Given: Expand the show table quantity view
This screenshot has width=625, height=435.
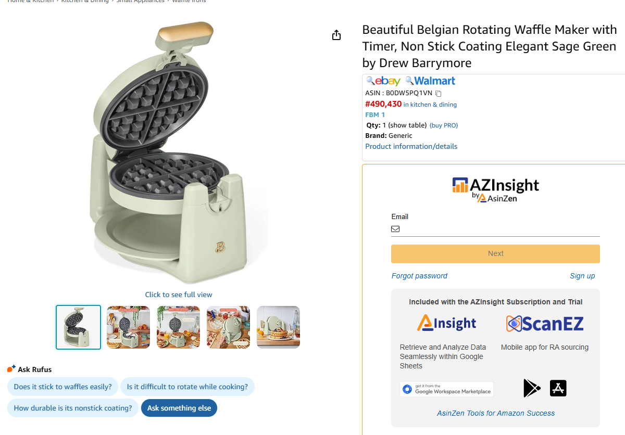Looking at the screenshot, I should (x=407, y=125).
